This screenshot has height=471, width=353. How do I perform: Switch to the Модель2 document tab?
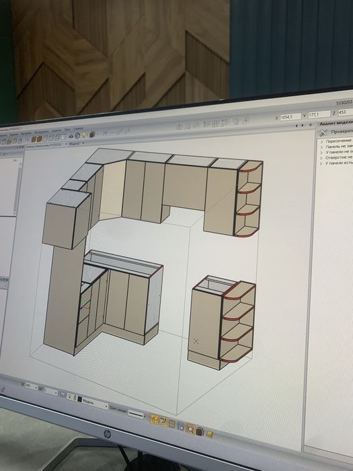(74, 143)
